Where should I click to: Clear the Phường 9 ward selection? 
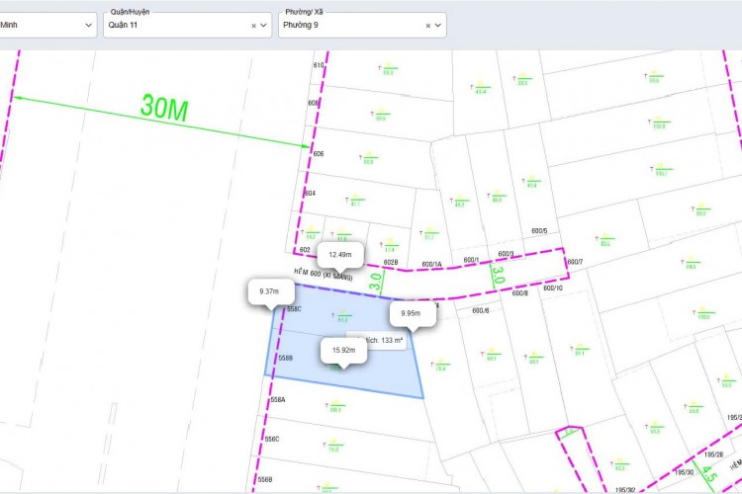click(428, 26)
